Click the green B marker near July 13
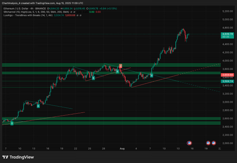237x163 pixels. click(38, 106)
